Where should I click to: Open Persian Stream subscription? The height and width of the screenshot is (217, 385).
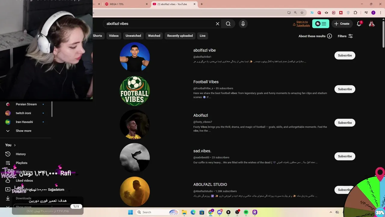click(26, 104)
